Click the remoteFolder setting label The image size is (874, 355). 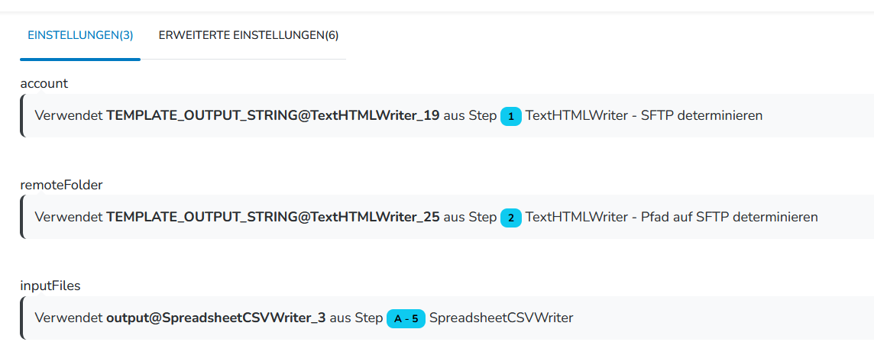[x=61, y=185]
